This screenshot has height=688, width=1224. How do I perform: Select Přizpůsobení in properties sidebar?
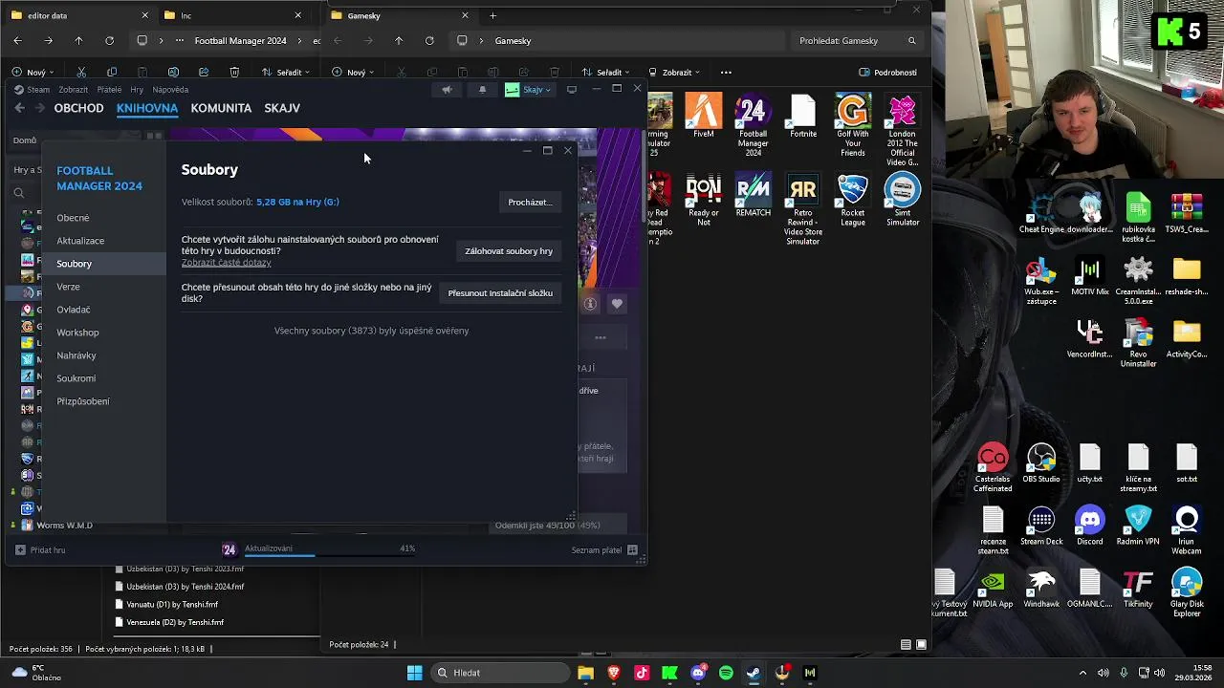coord(105,401)
